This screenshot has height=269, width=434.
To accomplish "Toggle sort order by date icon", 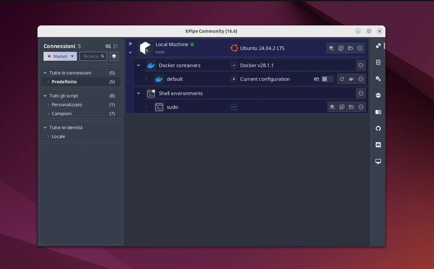I will (108, 46).
